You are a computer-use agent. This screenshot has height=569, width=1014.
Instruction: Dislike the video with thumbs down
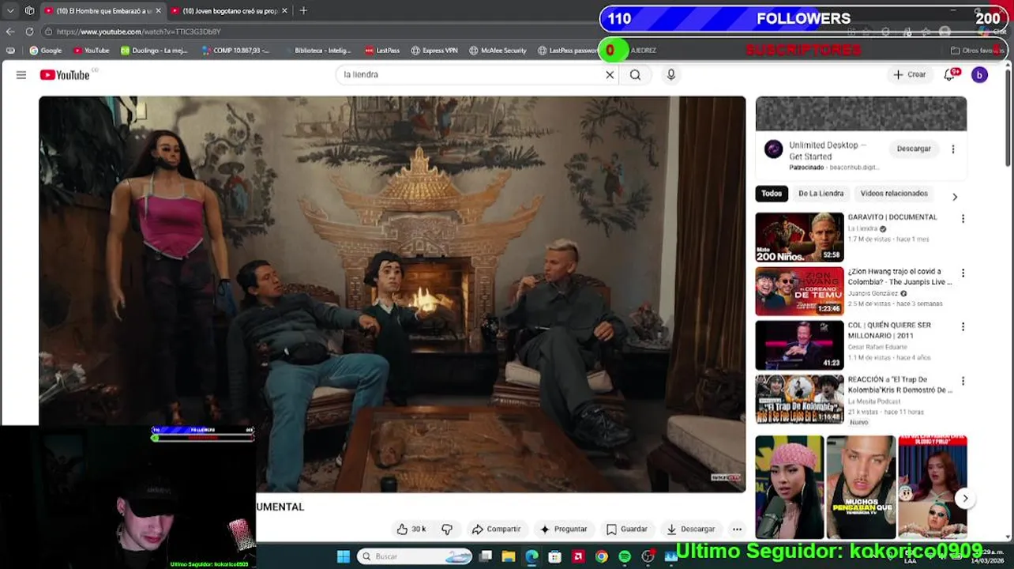point(447,529)
